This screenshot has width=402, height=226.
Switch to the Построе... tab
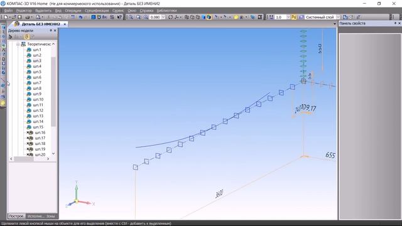[x=17, y=216]
